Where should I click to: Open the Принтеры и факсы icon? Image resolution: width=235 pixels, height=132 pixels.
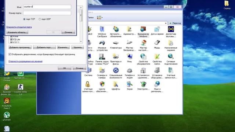[x=116, y=59]
